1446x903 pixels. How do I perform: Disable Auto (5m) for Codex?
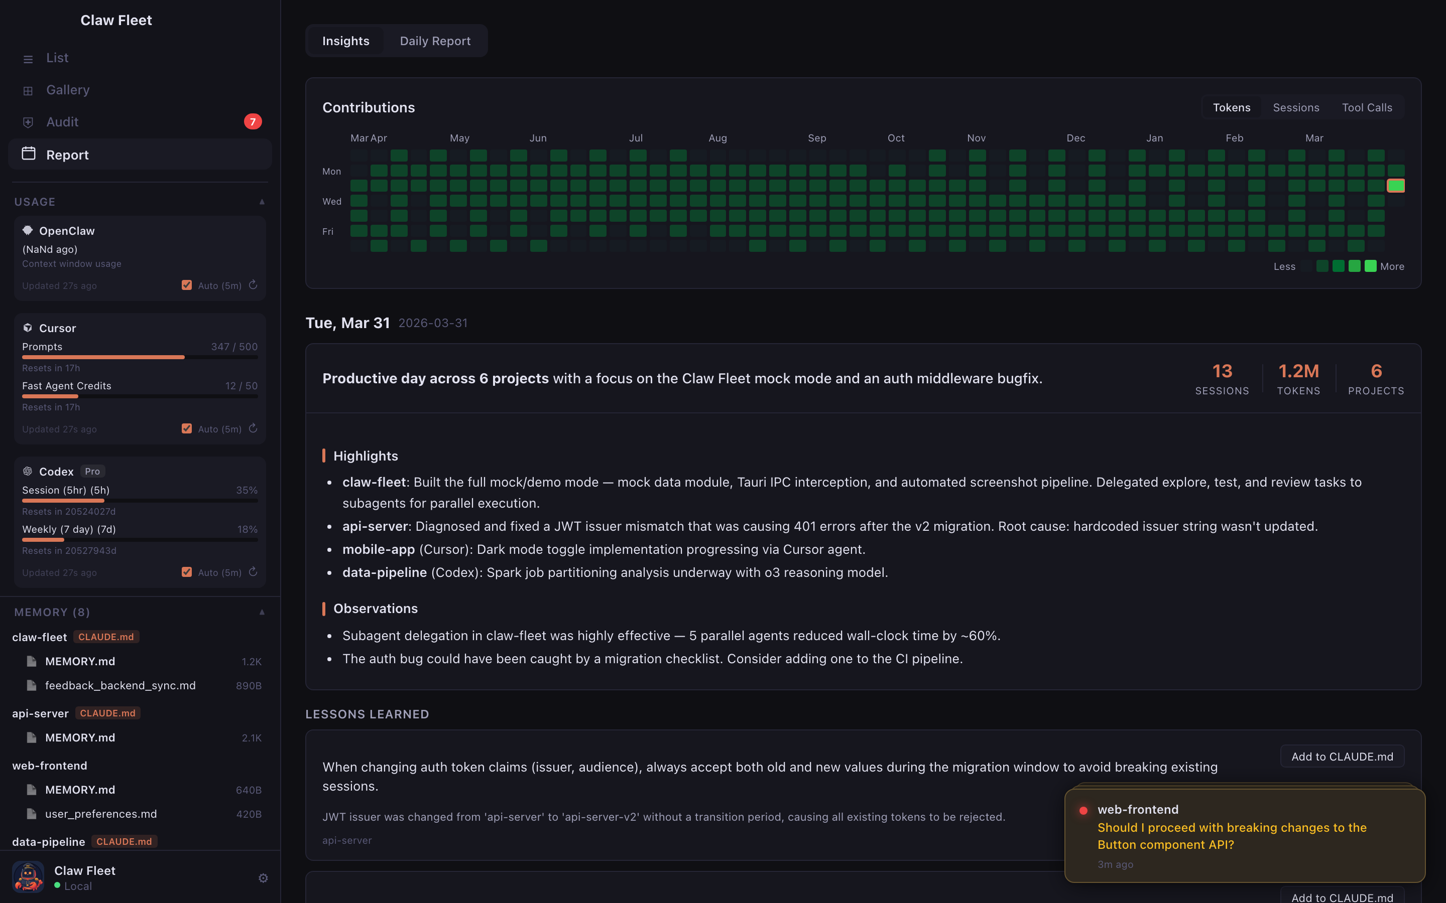(186, 571)
